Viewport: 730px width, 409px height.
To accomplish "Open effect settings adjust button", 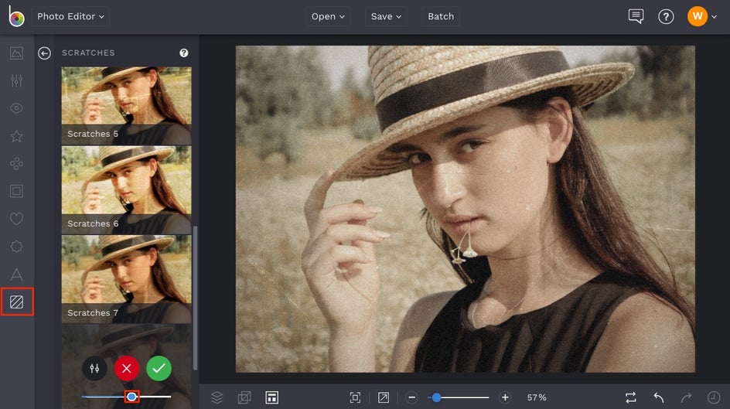I will 94,368.
